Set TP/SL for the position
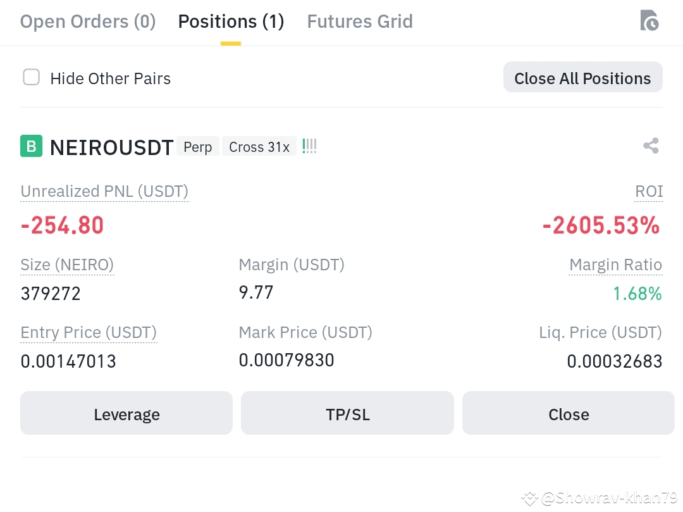The height and width of the screenshot is (512, 683). coord(348,413)
